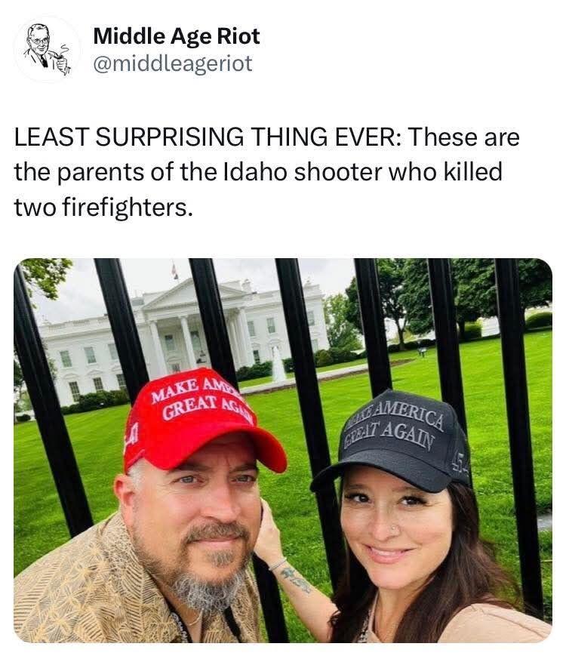
Task: Open the Middle Age Riot display name
Action: 177,36
